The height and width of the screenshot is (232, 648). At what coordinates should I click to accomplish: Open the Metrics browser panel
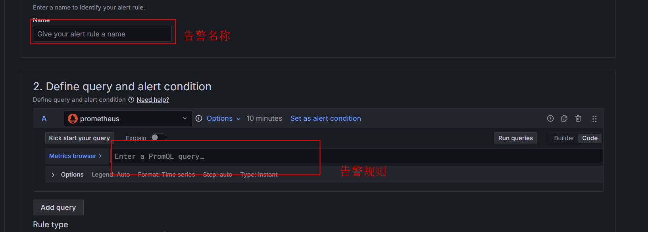pyautogui.click(x=75, y=156)
